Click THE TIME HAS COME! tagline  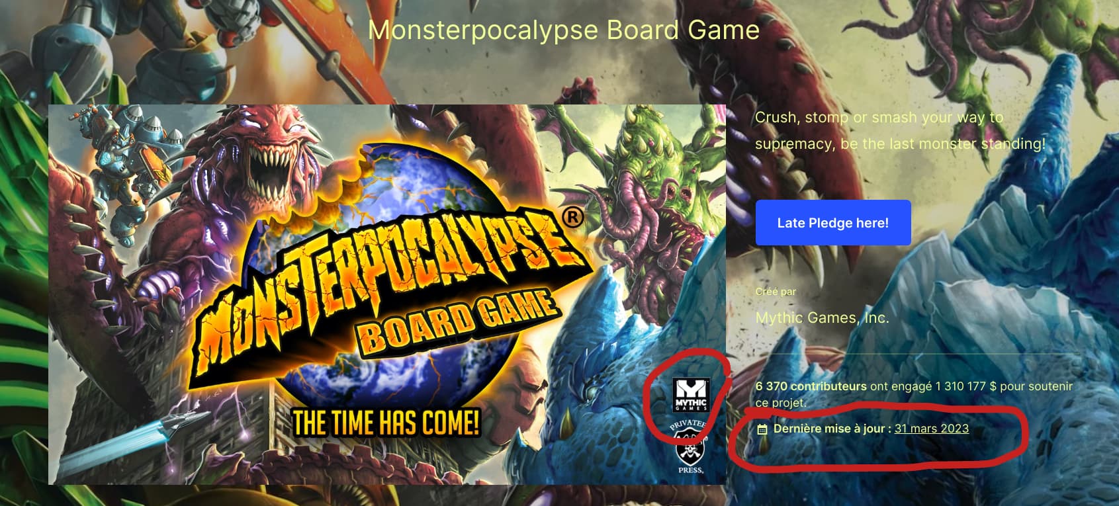(x=386, y=423)
